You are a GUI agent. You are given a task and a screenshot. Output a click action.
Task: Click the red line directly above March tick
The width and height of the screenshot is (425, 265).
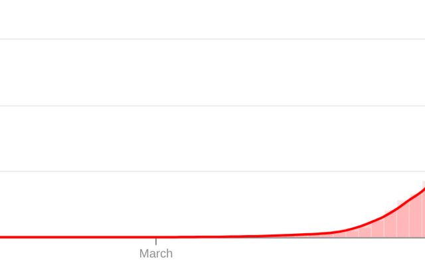point(156,237)
